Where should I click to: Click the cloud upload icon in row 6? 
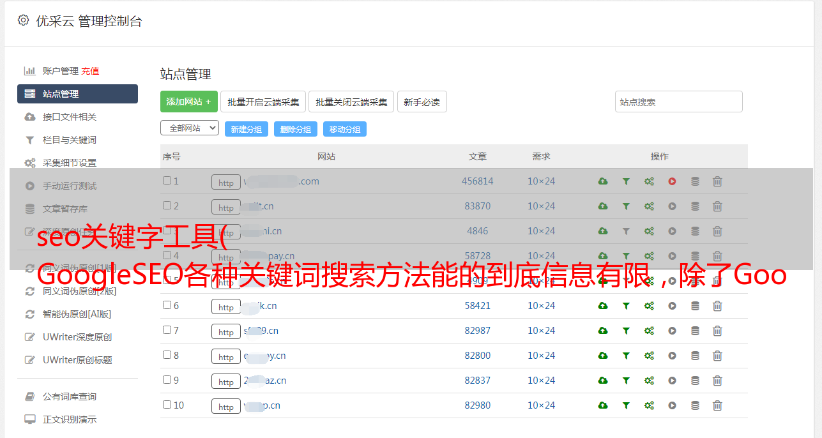[x=603, y=306]
